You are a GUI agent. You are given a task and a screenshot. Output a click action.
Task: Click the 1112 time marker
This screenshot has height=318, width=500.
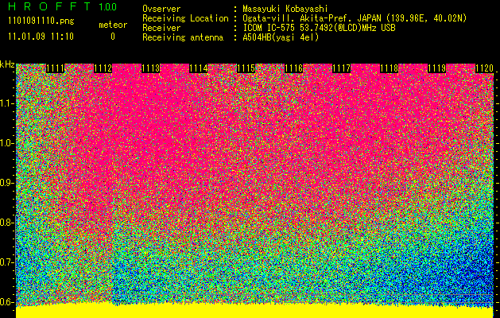click(103, 68)
